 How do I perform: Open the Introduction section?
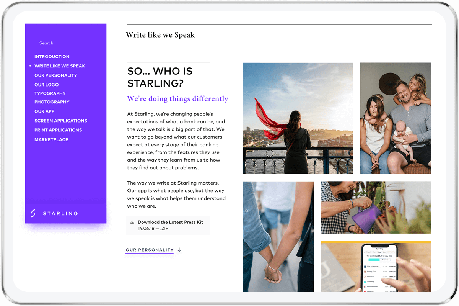coord(52,56)
